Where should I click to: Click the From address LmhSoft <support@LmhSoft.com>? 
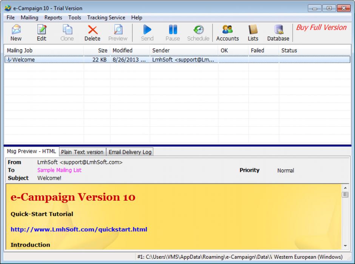pos(80,162)
